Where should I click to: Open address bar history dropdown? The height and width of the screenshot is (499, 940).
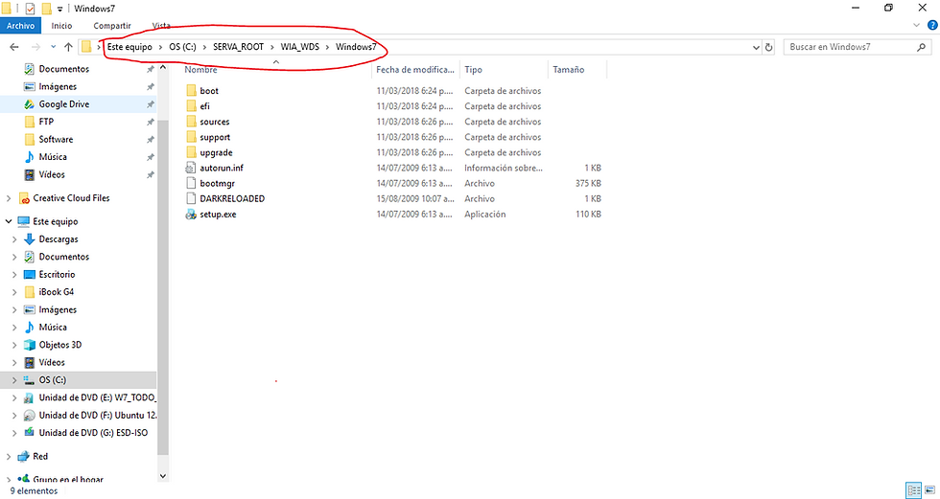(x=756, y=47)
